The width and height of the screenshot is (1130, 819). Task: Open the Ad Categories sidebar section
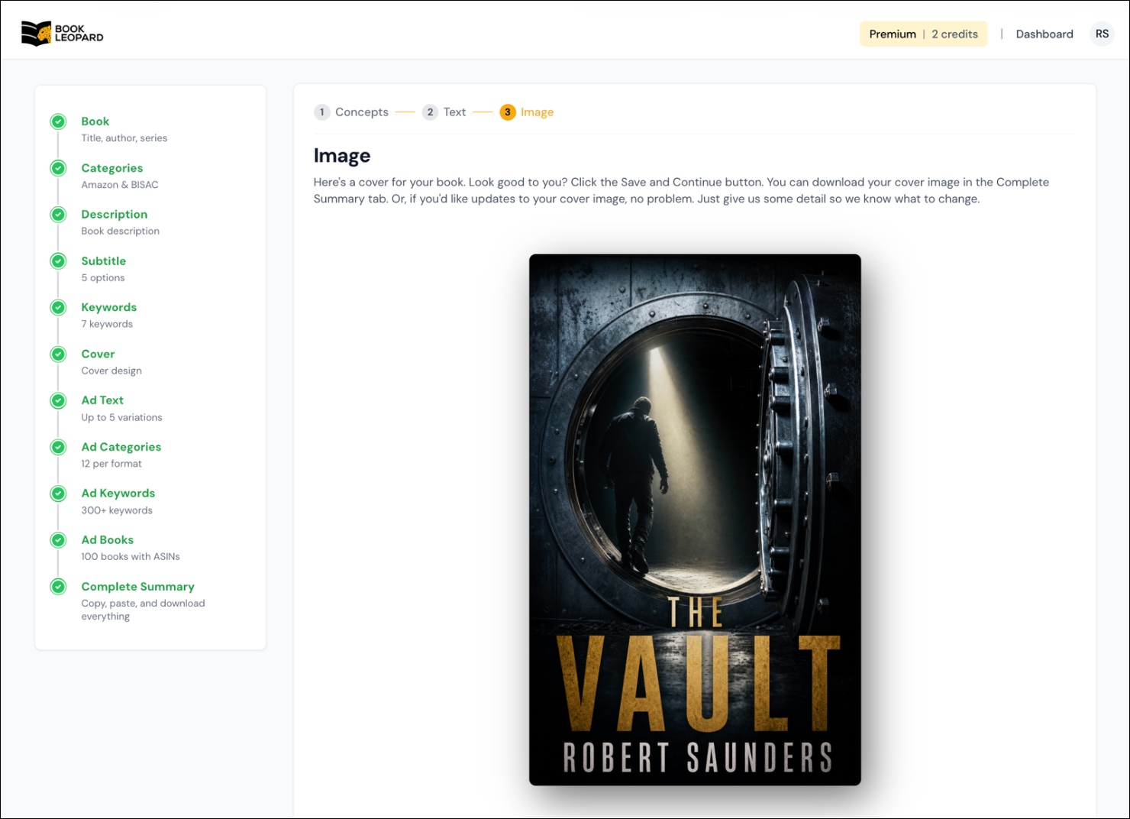121,447
